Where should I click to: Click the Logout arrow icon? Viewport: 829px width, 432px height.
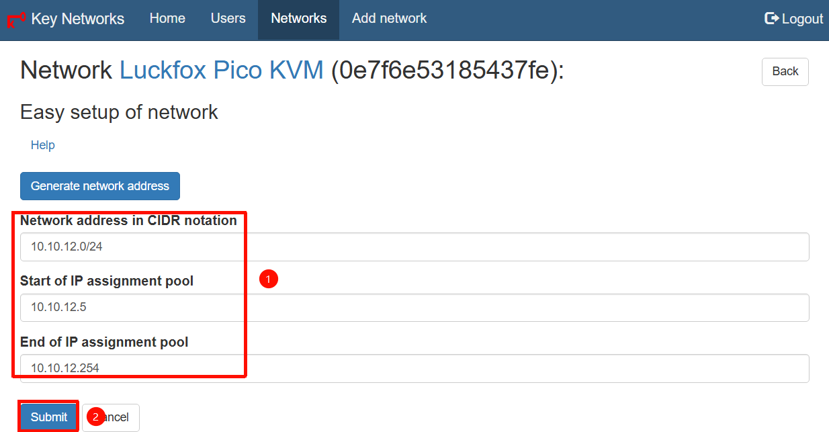pos(771,19)
